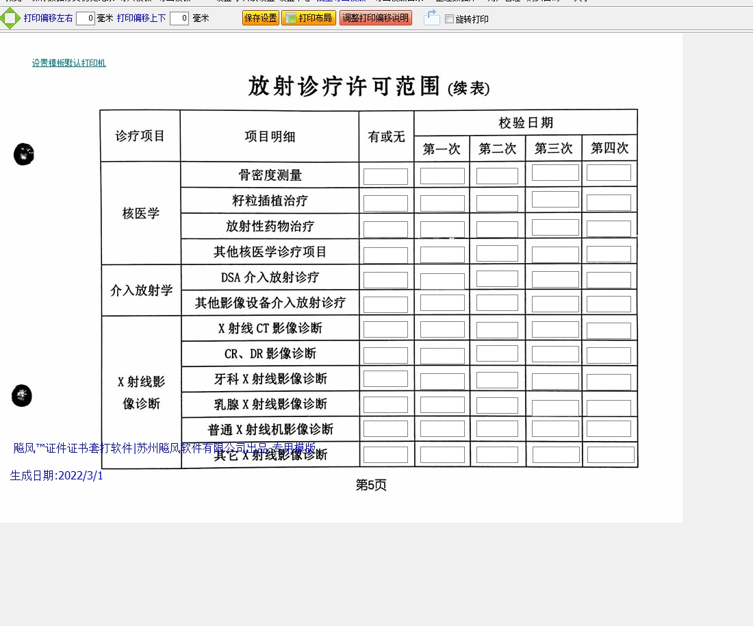Click 有或无 field for 乳腺X射线影像诊断

(x=385, y=405)
